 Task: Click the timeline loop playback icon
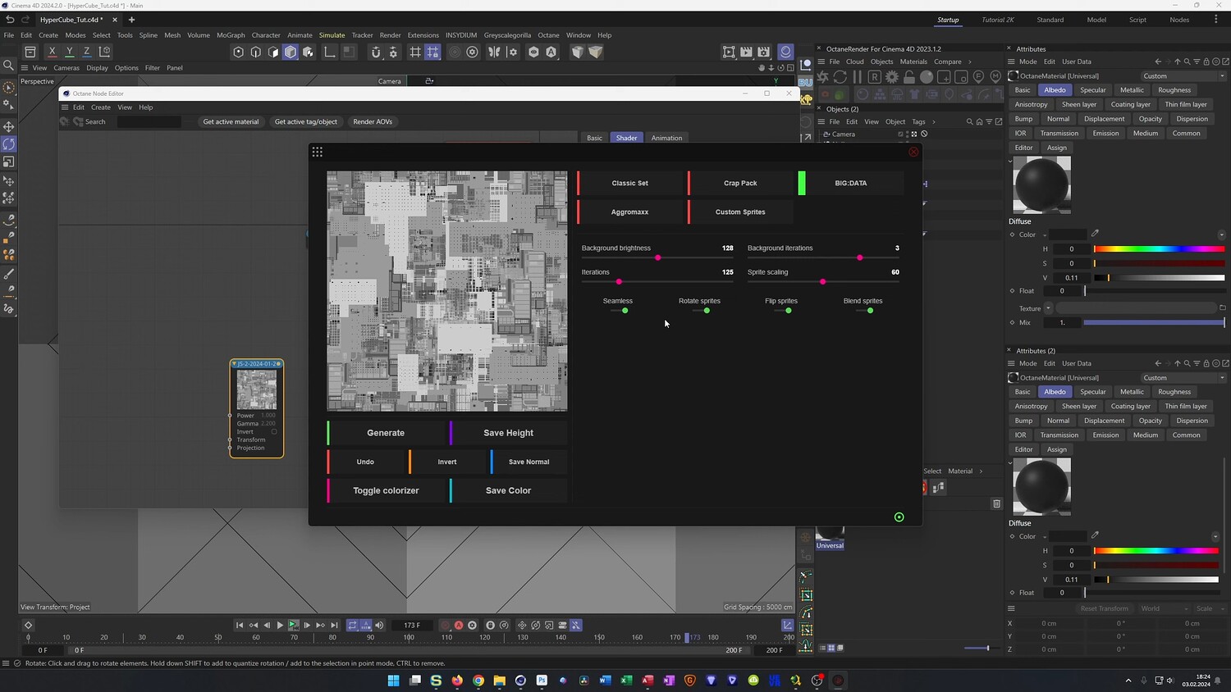pyautogui.click(x=353, y=625)
